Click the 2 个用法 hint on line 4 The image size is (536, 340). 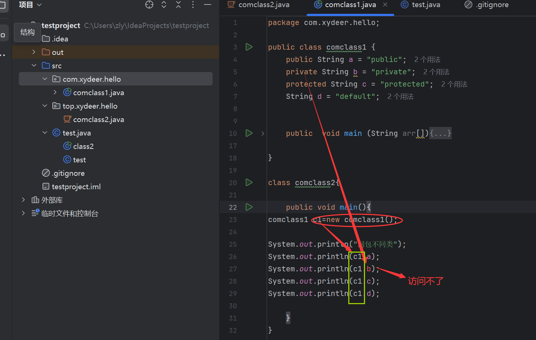(427, 60)
